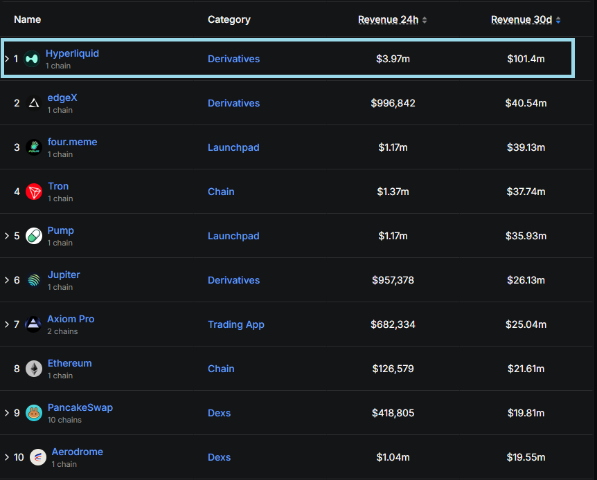Select the $126,579 revenue value
Viewport: 597px width, 480px height.
point(393,369)
